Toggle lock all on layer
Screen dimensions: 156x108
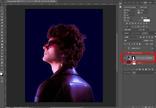140,44
